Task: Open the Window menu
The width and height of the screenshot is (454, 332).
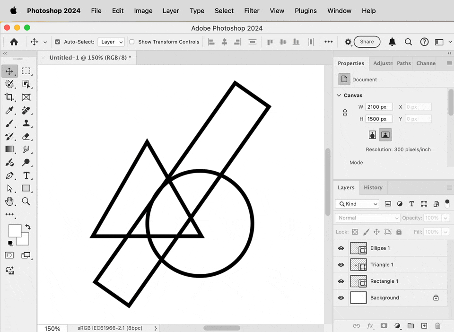Action: 340,11
